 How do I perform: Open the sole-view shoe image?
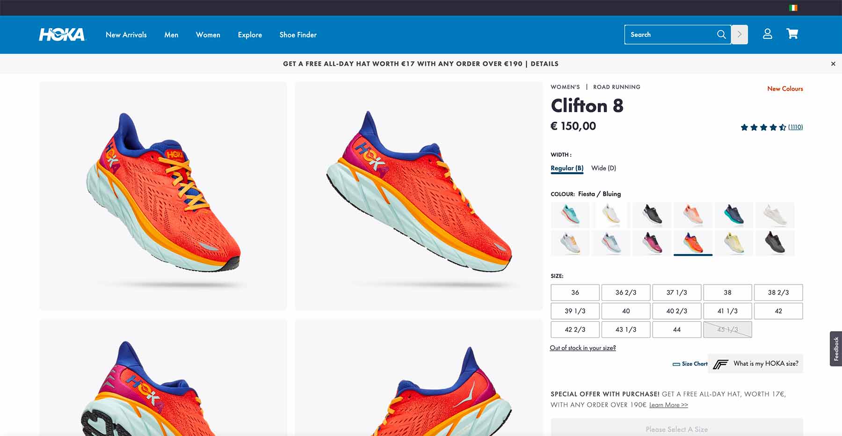pos(163,378)
